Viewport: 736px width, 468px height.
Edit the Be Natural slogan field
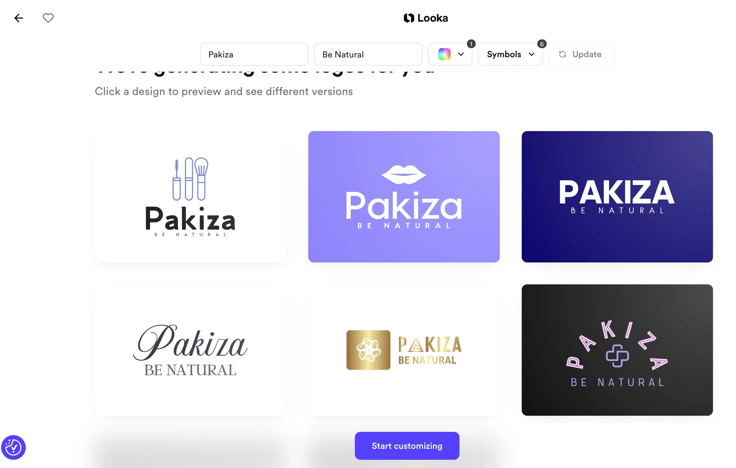(x=368, y=54)
